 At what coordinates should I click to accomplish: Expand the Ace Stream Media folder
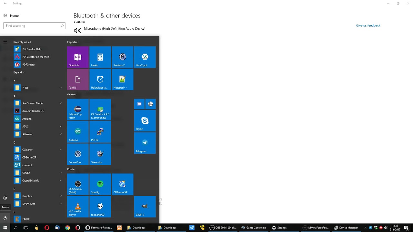(38, 103)
